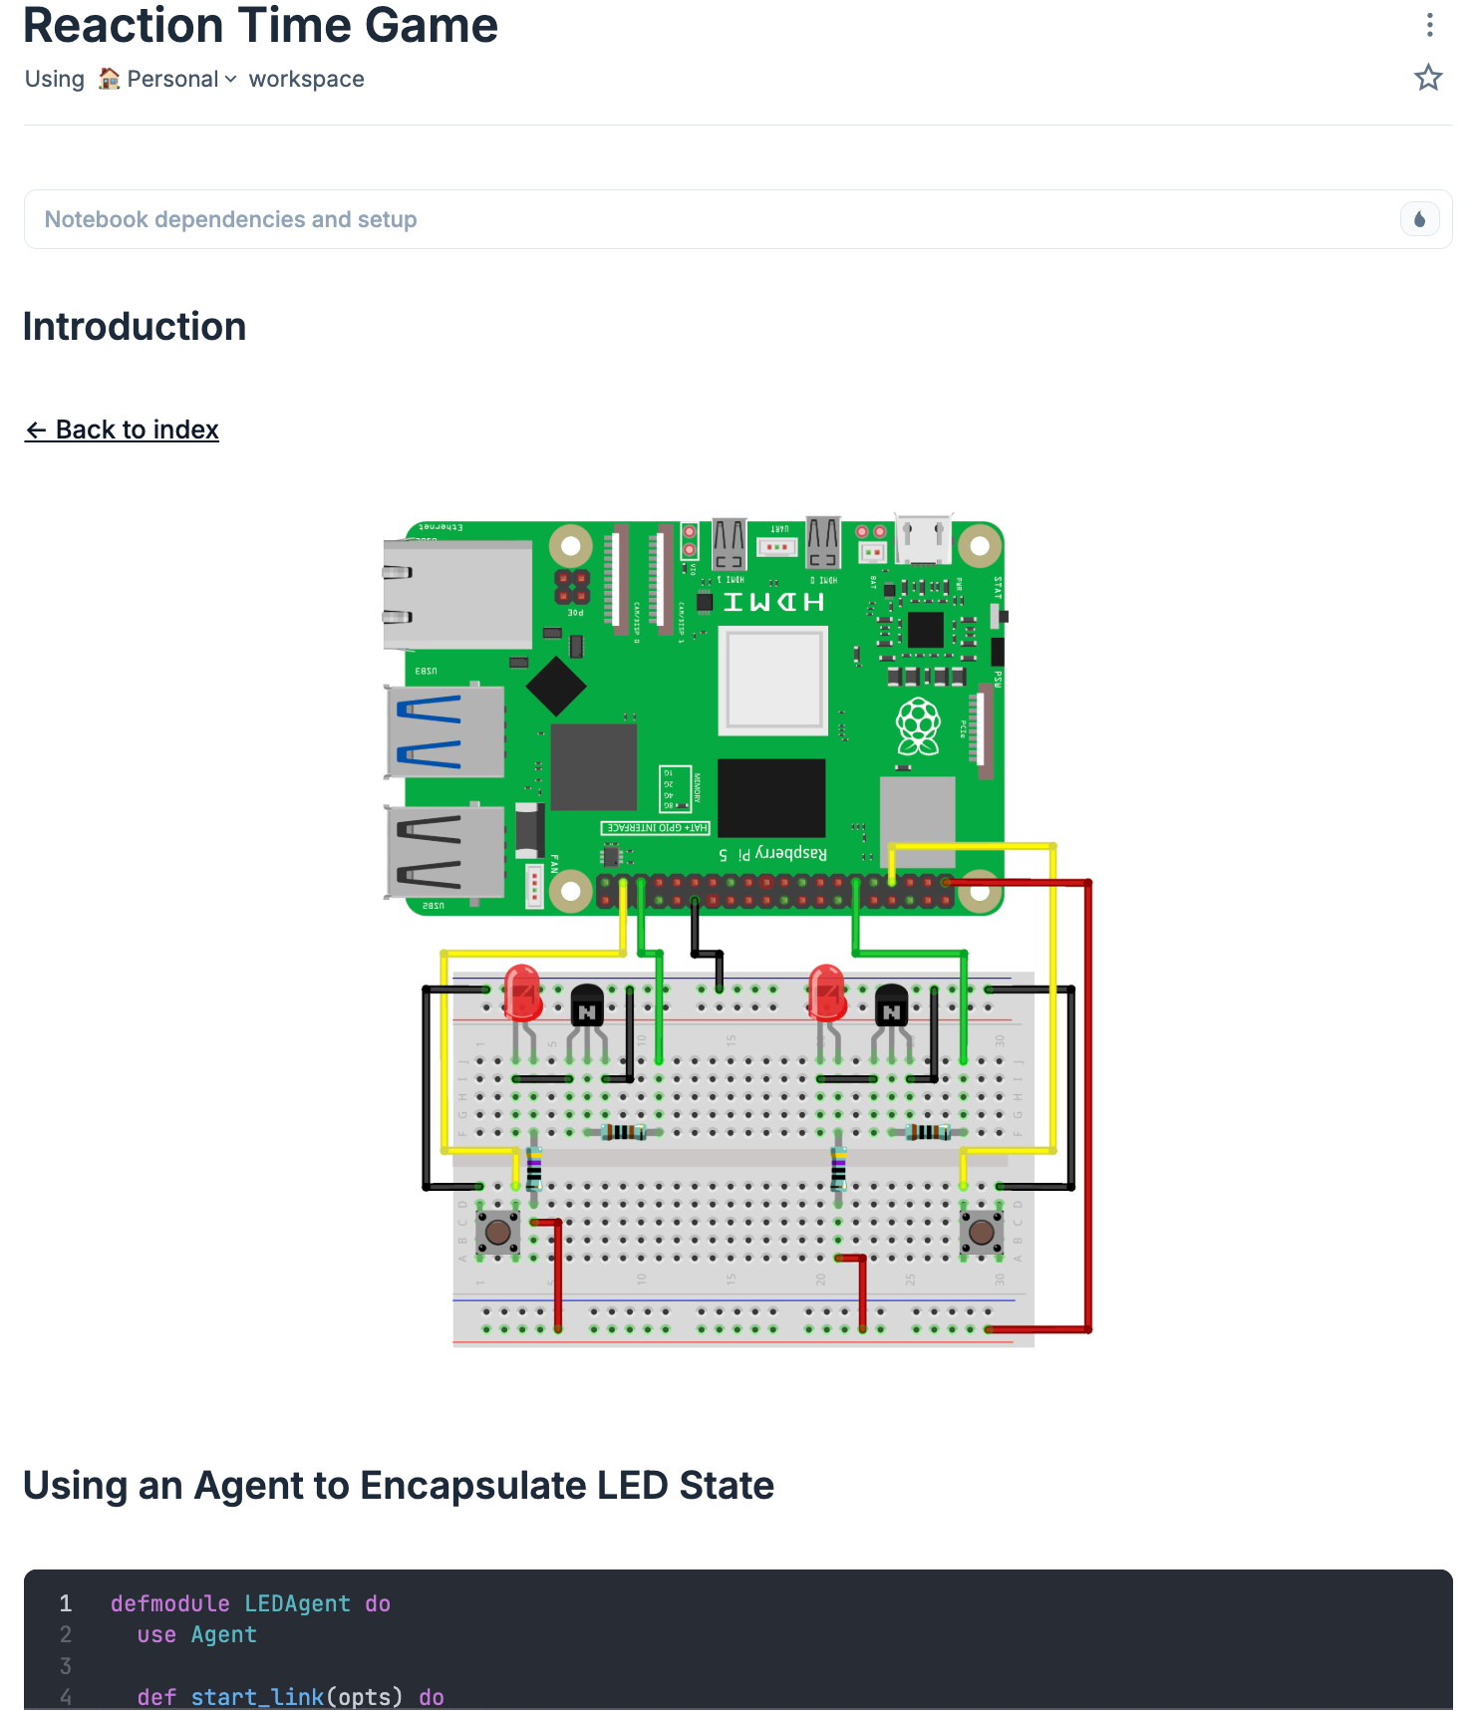Click the house icon beside Personal
This screenshot has height=1710, width=1477.
click(x=109, y=79)
